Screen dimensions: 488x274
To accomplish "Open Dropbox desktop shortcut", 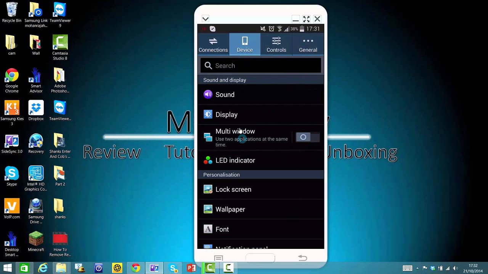I will 36,111.
